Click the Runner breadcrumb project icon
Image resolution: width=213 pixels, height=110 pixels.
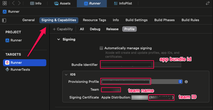5,12
